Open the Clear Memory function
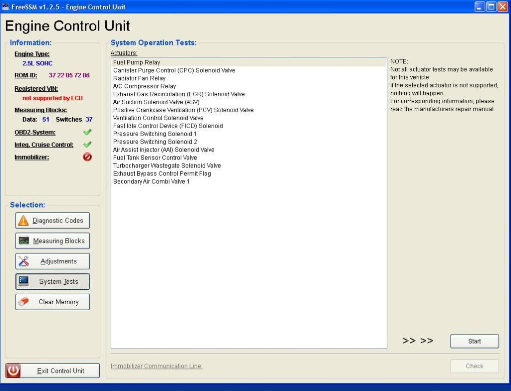 pyautogui.click(x=52, y=302)
